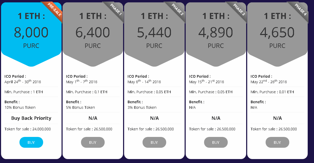Click the 10% Bonus Token benefit
The height and width of the screenshot is (163, 314).
click(x=20, y=107)
